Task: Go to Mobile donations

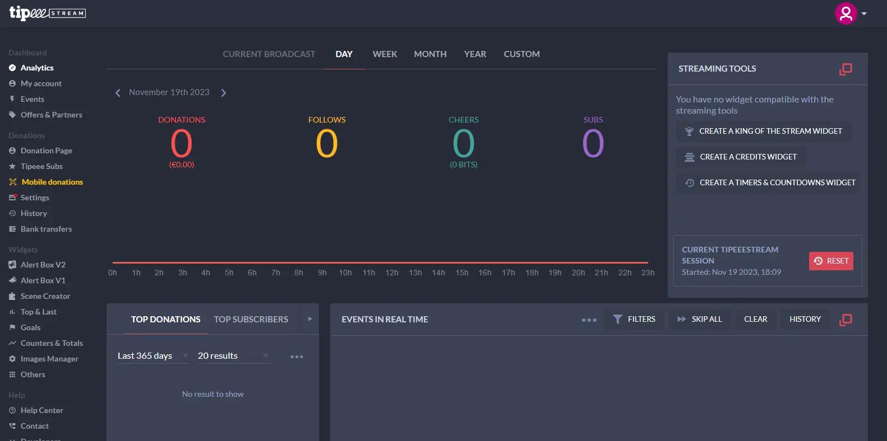Action: (52, 182)
